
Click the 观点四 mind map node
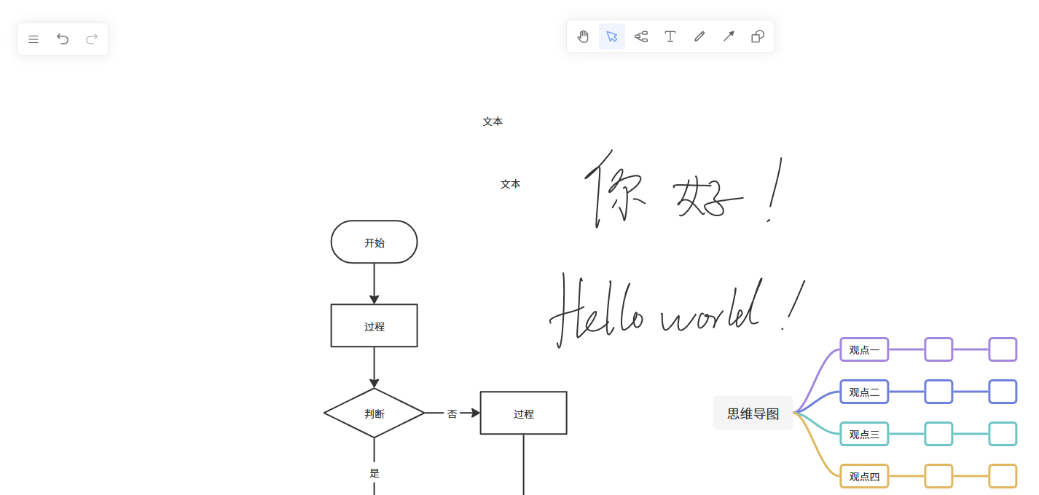(x=863, y=476)
